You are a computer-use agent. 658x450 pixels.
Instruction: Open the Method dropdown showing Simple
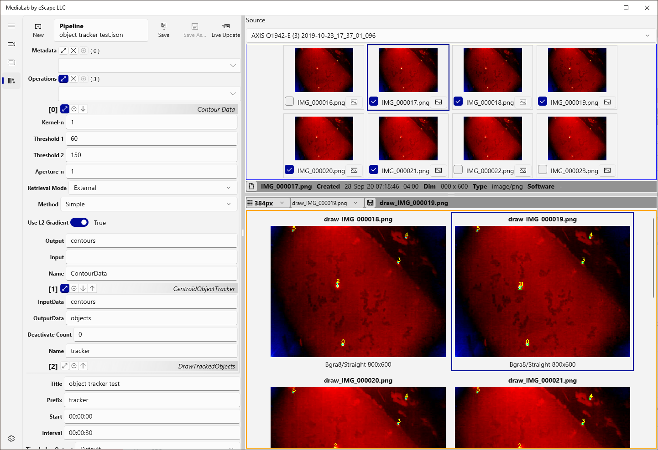(229, 204)
